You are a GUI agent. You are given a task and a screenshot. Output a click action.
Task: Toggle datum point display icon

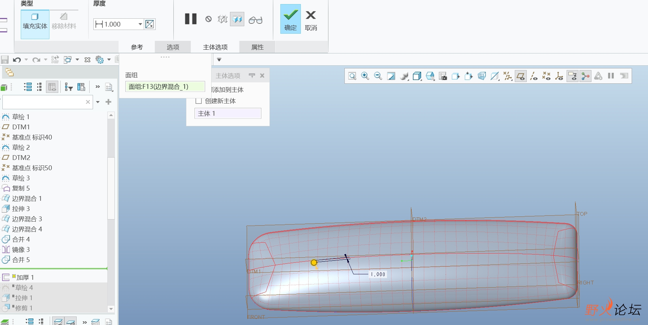(x=546, y=76)
